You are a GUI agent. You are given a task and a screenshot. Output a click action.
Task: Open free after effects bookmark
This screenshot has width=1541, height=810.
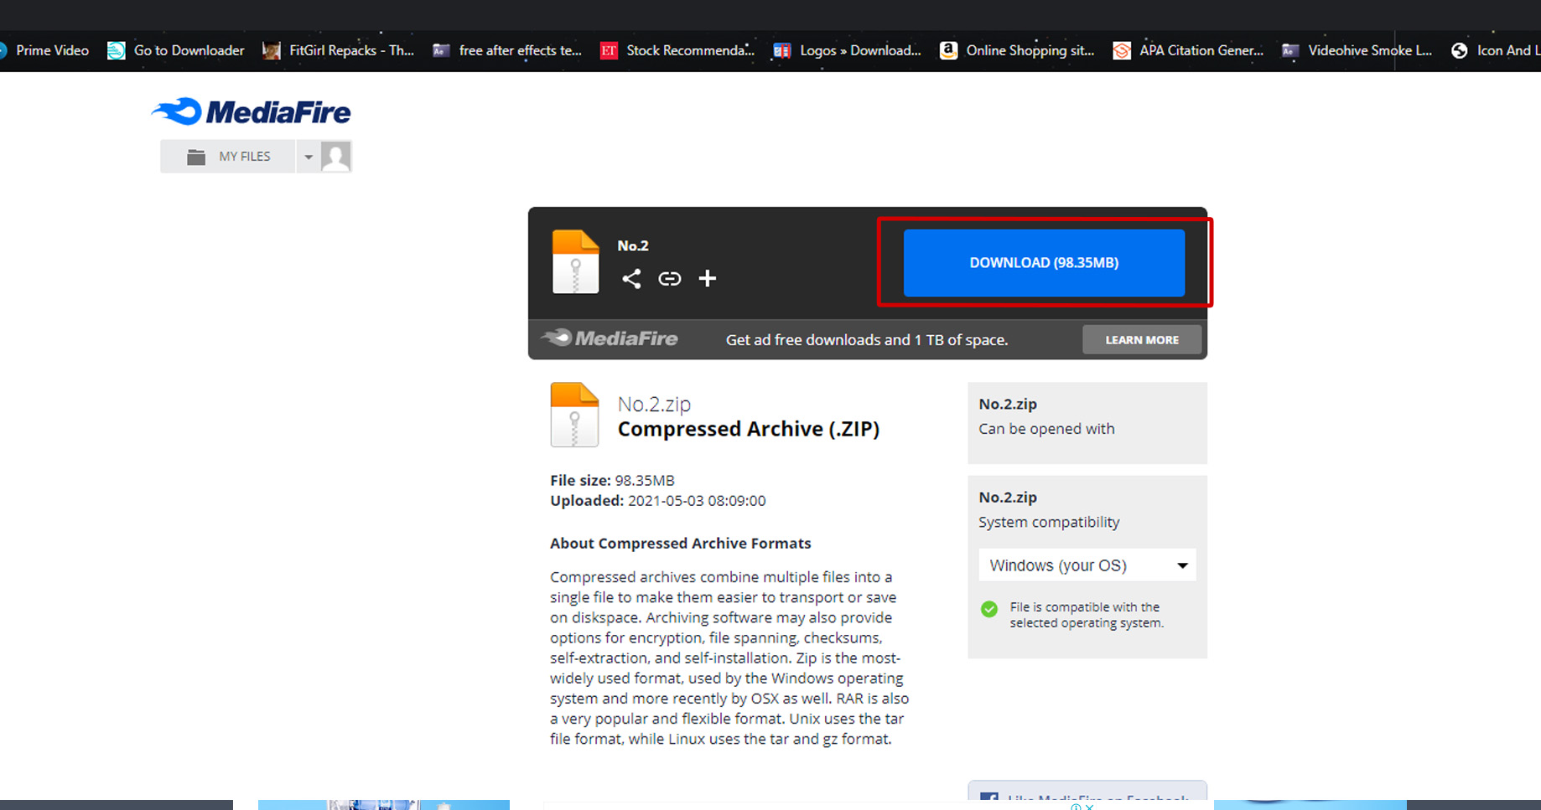coord(507,50)
